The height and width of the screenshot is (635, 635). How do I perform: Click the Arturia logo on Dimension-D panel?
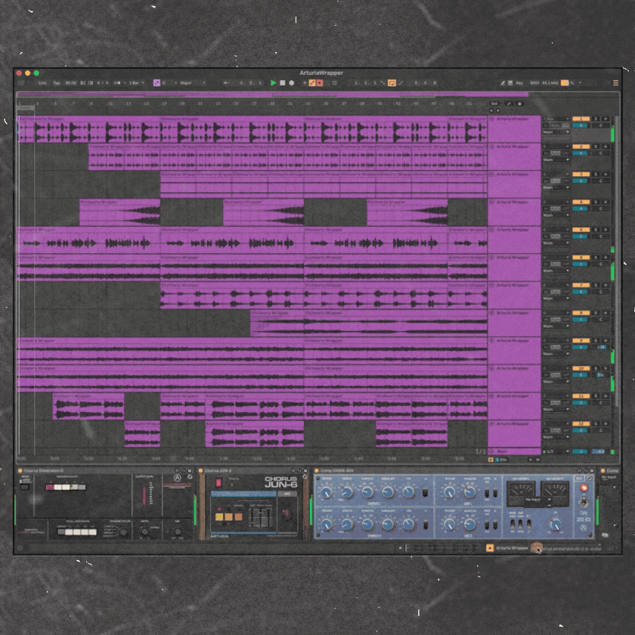(178, 479)
